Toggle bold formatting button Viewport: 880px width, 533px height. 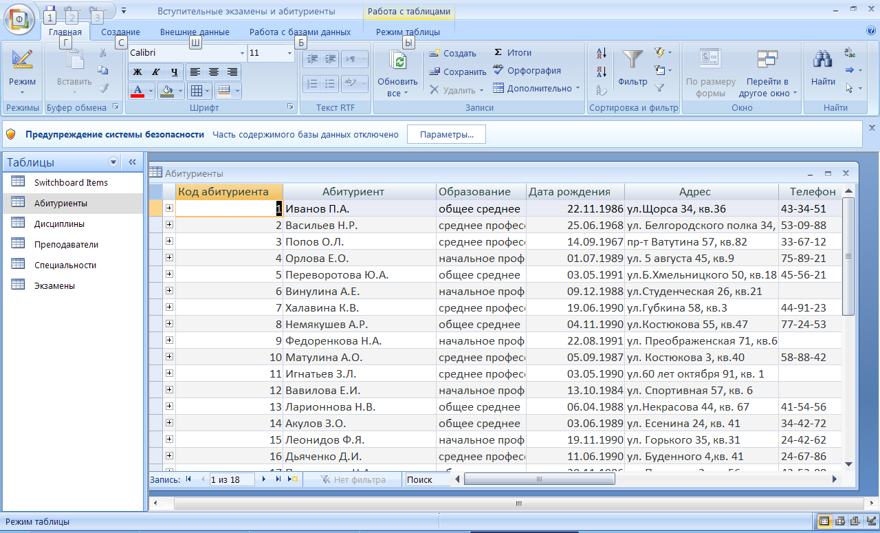point(137,72)
